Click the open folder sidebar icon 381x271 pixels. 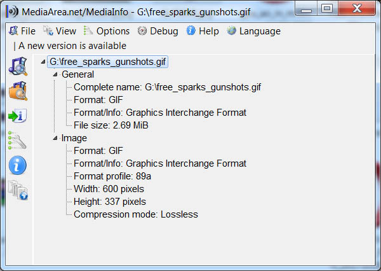coord(18,91)
